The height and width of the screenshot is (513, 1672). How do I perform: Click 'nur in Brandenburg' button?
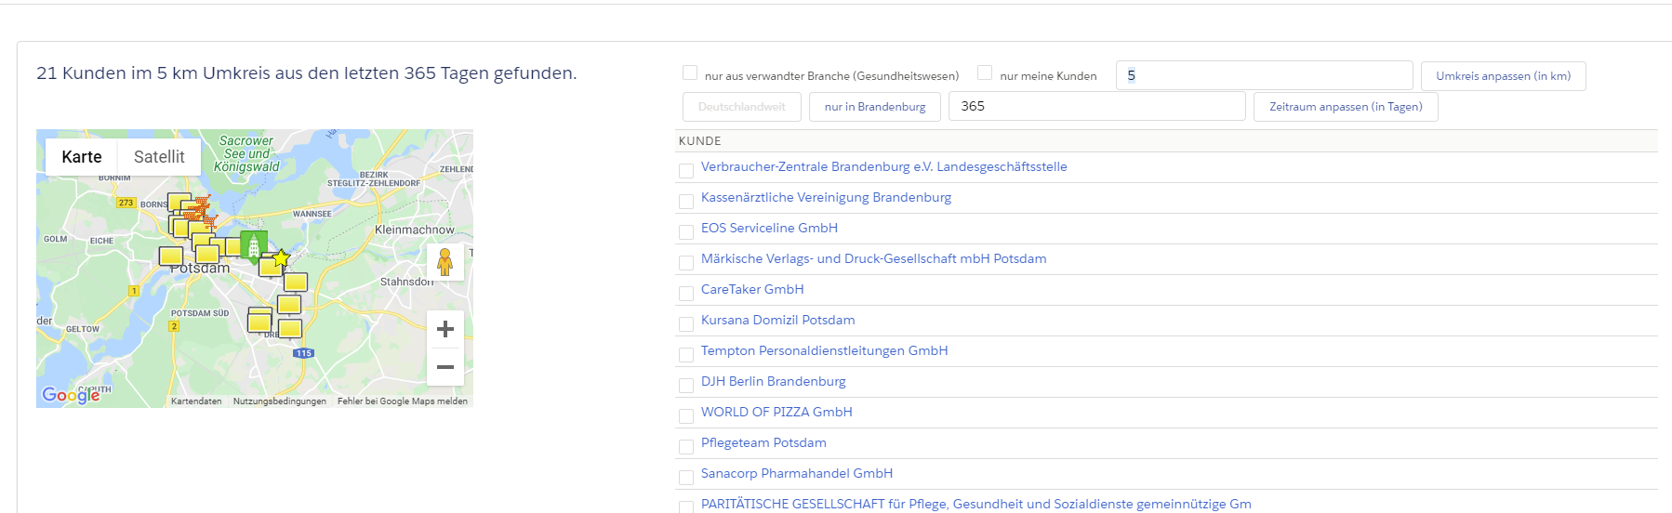[875, 107]
